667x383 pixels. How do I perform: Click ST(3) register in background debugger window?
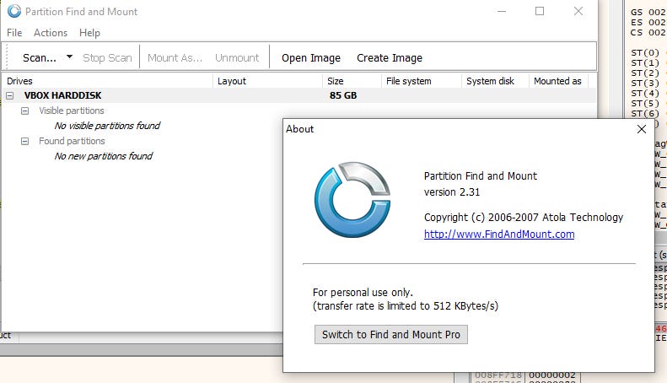[x=645, y=84]
